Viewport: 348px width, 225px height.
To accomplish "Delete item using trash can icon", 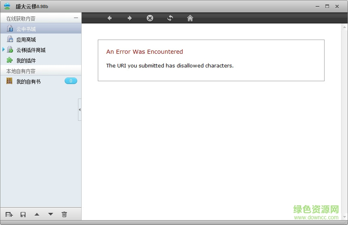I will point(64,214).
